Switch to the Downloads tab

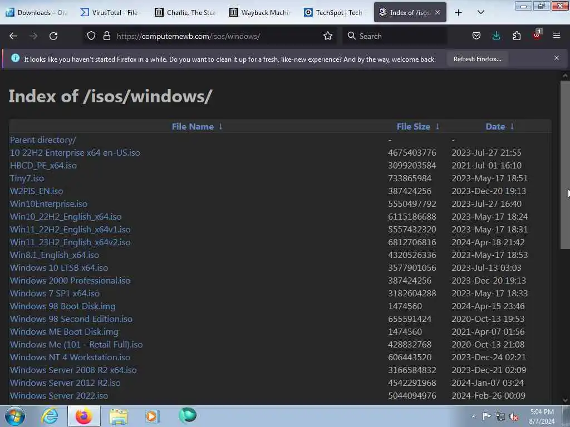point(37,13)
